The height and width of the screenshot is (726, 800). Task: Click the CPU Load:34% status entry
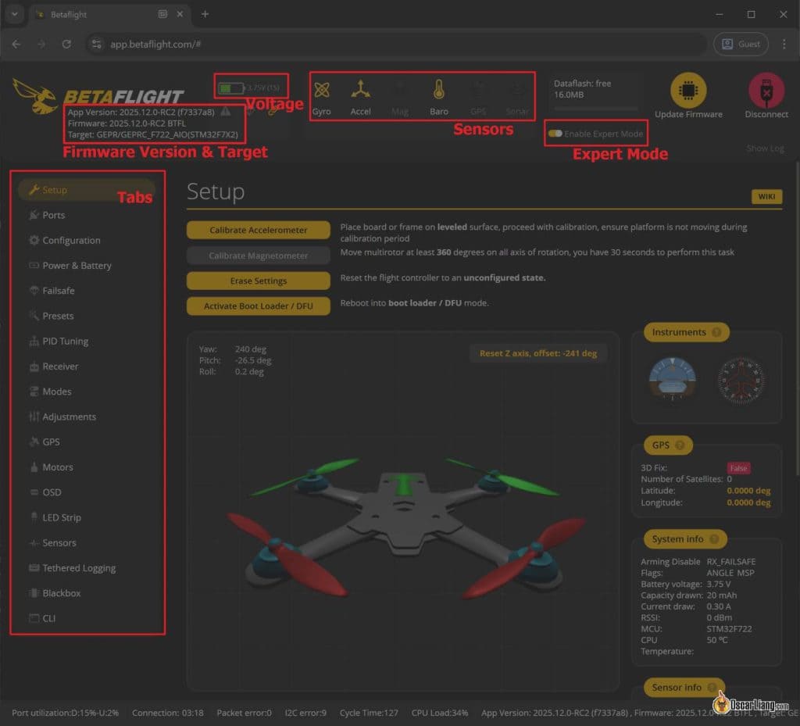click(x=439, y=713)
